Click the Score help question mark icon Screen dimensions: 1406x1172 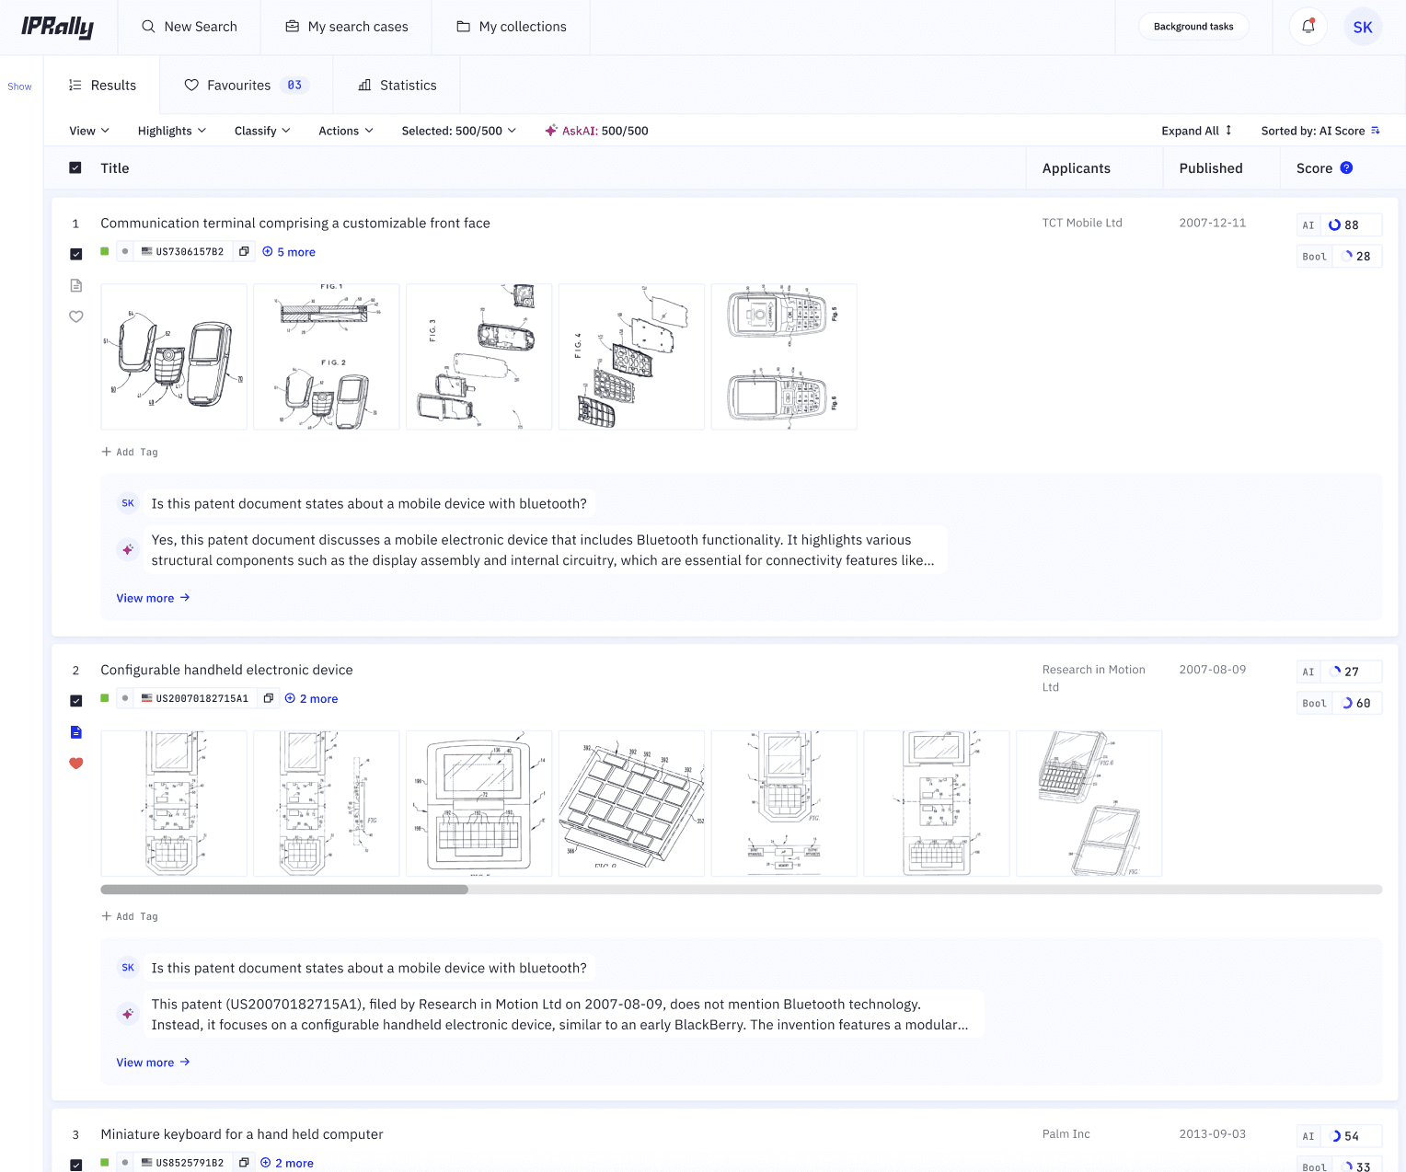[1346, 167]
